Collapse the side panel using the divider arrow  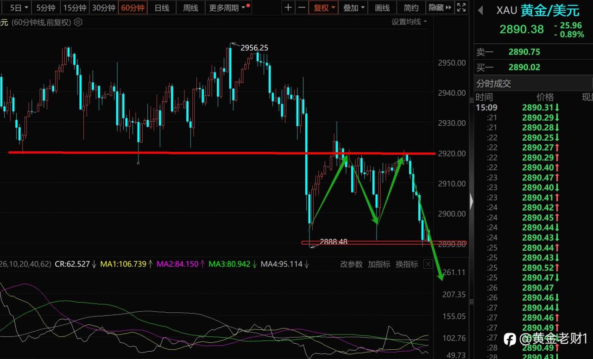pyautogui.click(x=472, y=202)
